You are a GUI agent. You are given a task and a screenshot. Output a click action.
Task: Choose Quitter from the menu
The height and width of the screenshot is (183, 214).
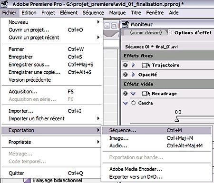[52, 173]
